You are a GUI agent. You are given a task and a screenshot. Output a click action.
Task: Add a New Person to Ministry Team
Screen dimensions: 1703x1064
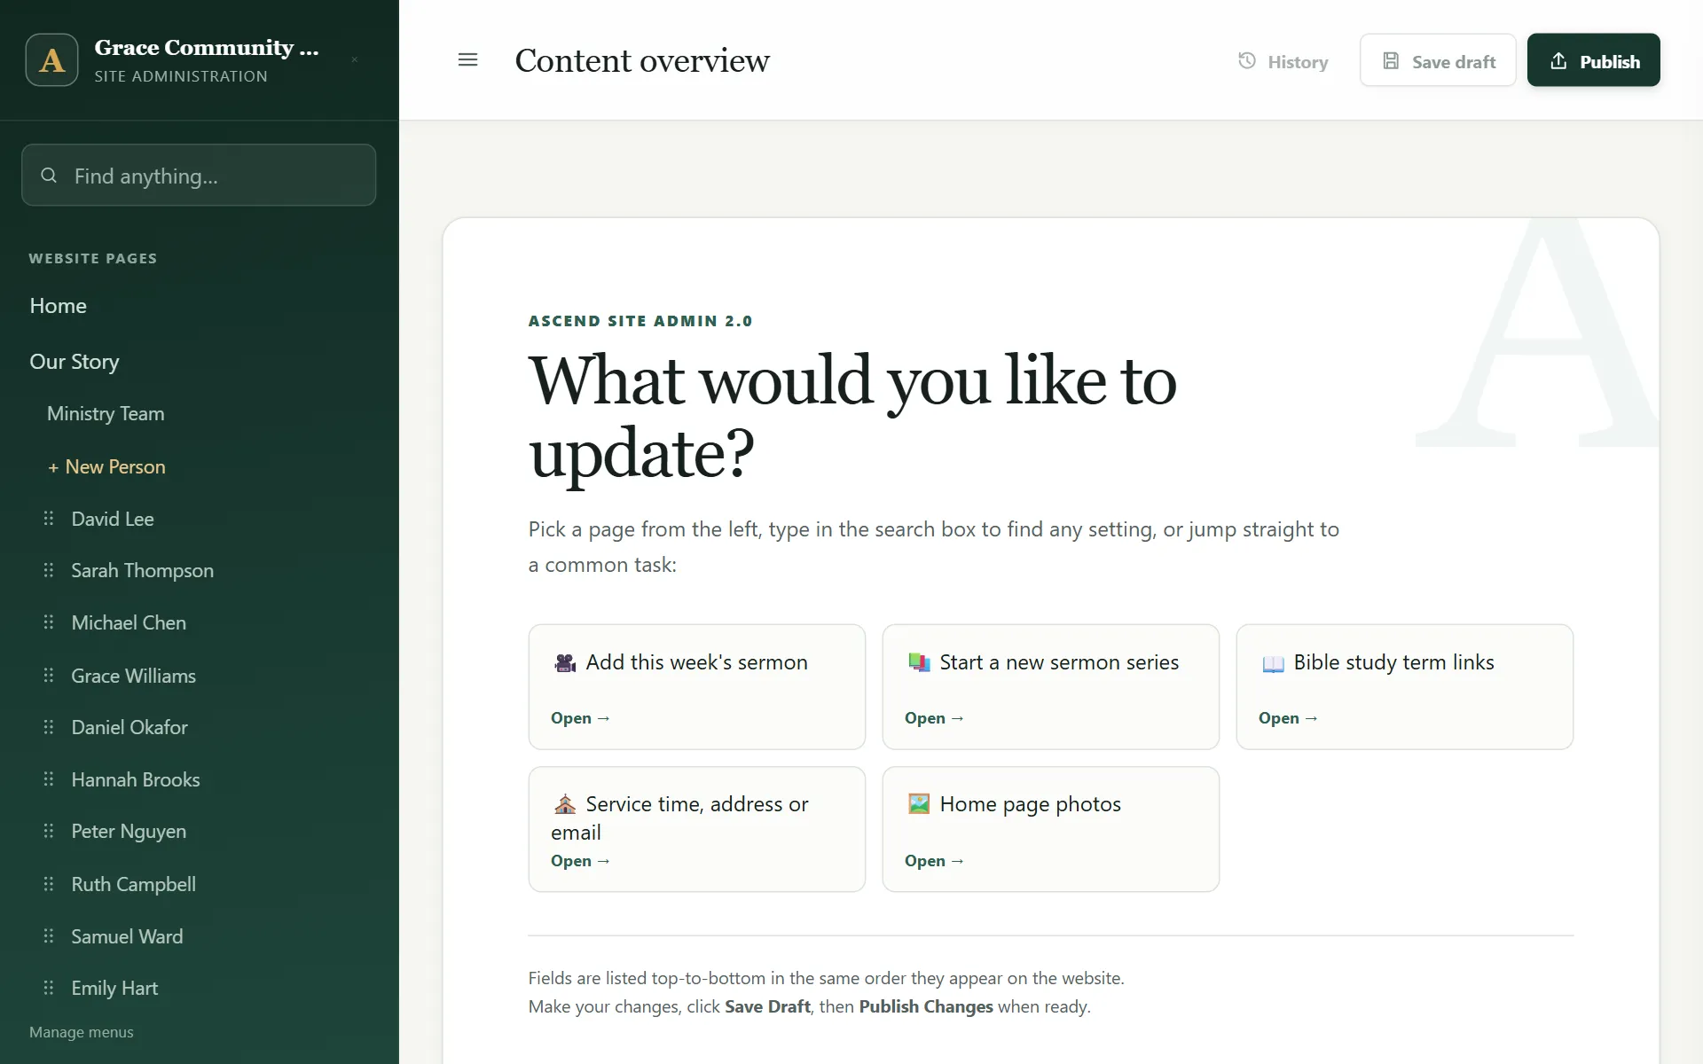[x=106, y=466]
